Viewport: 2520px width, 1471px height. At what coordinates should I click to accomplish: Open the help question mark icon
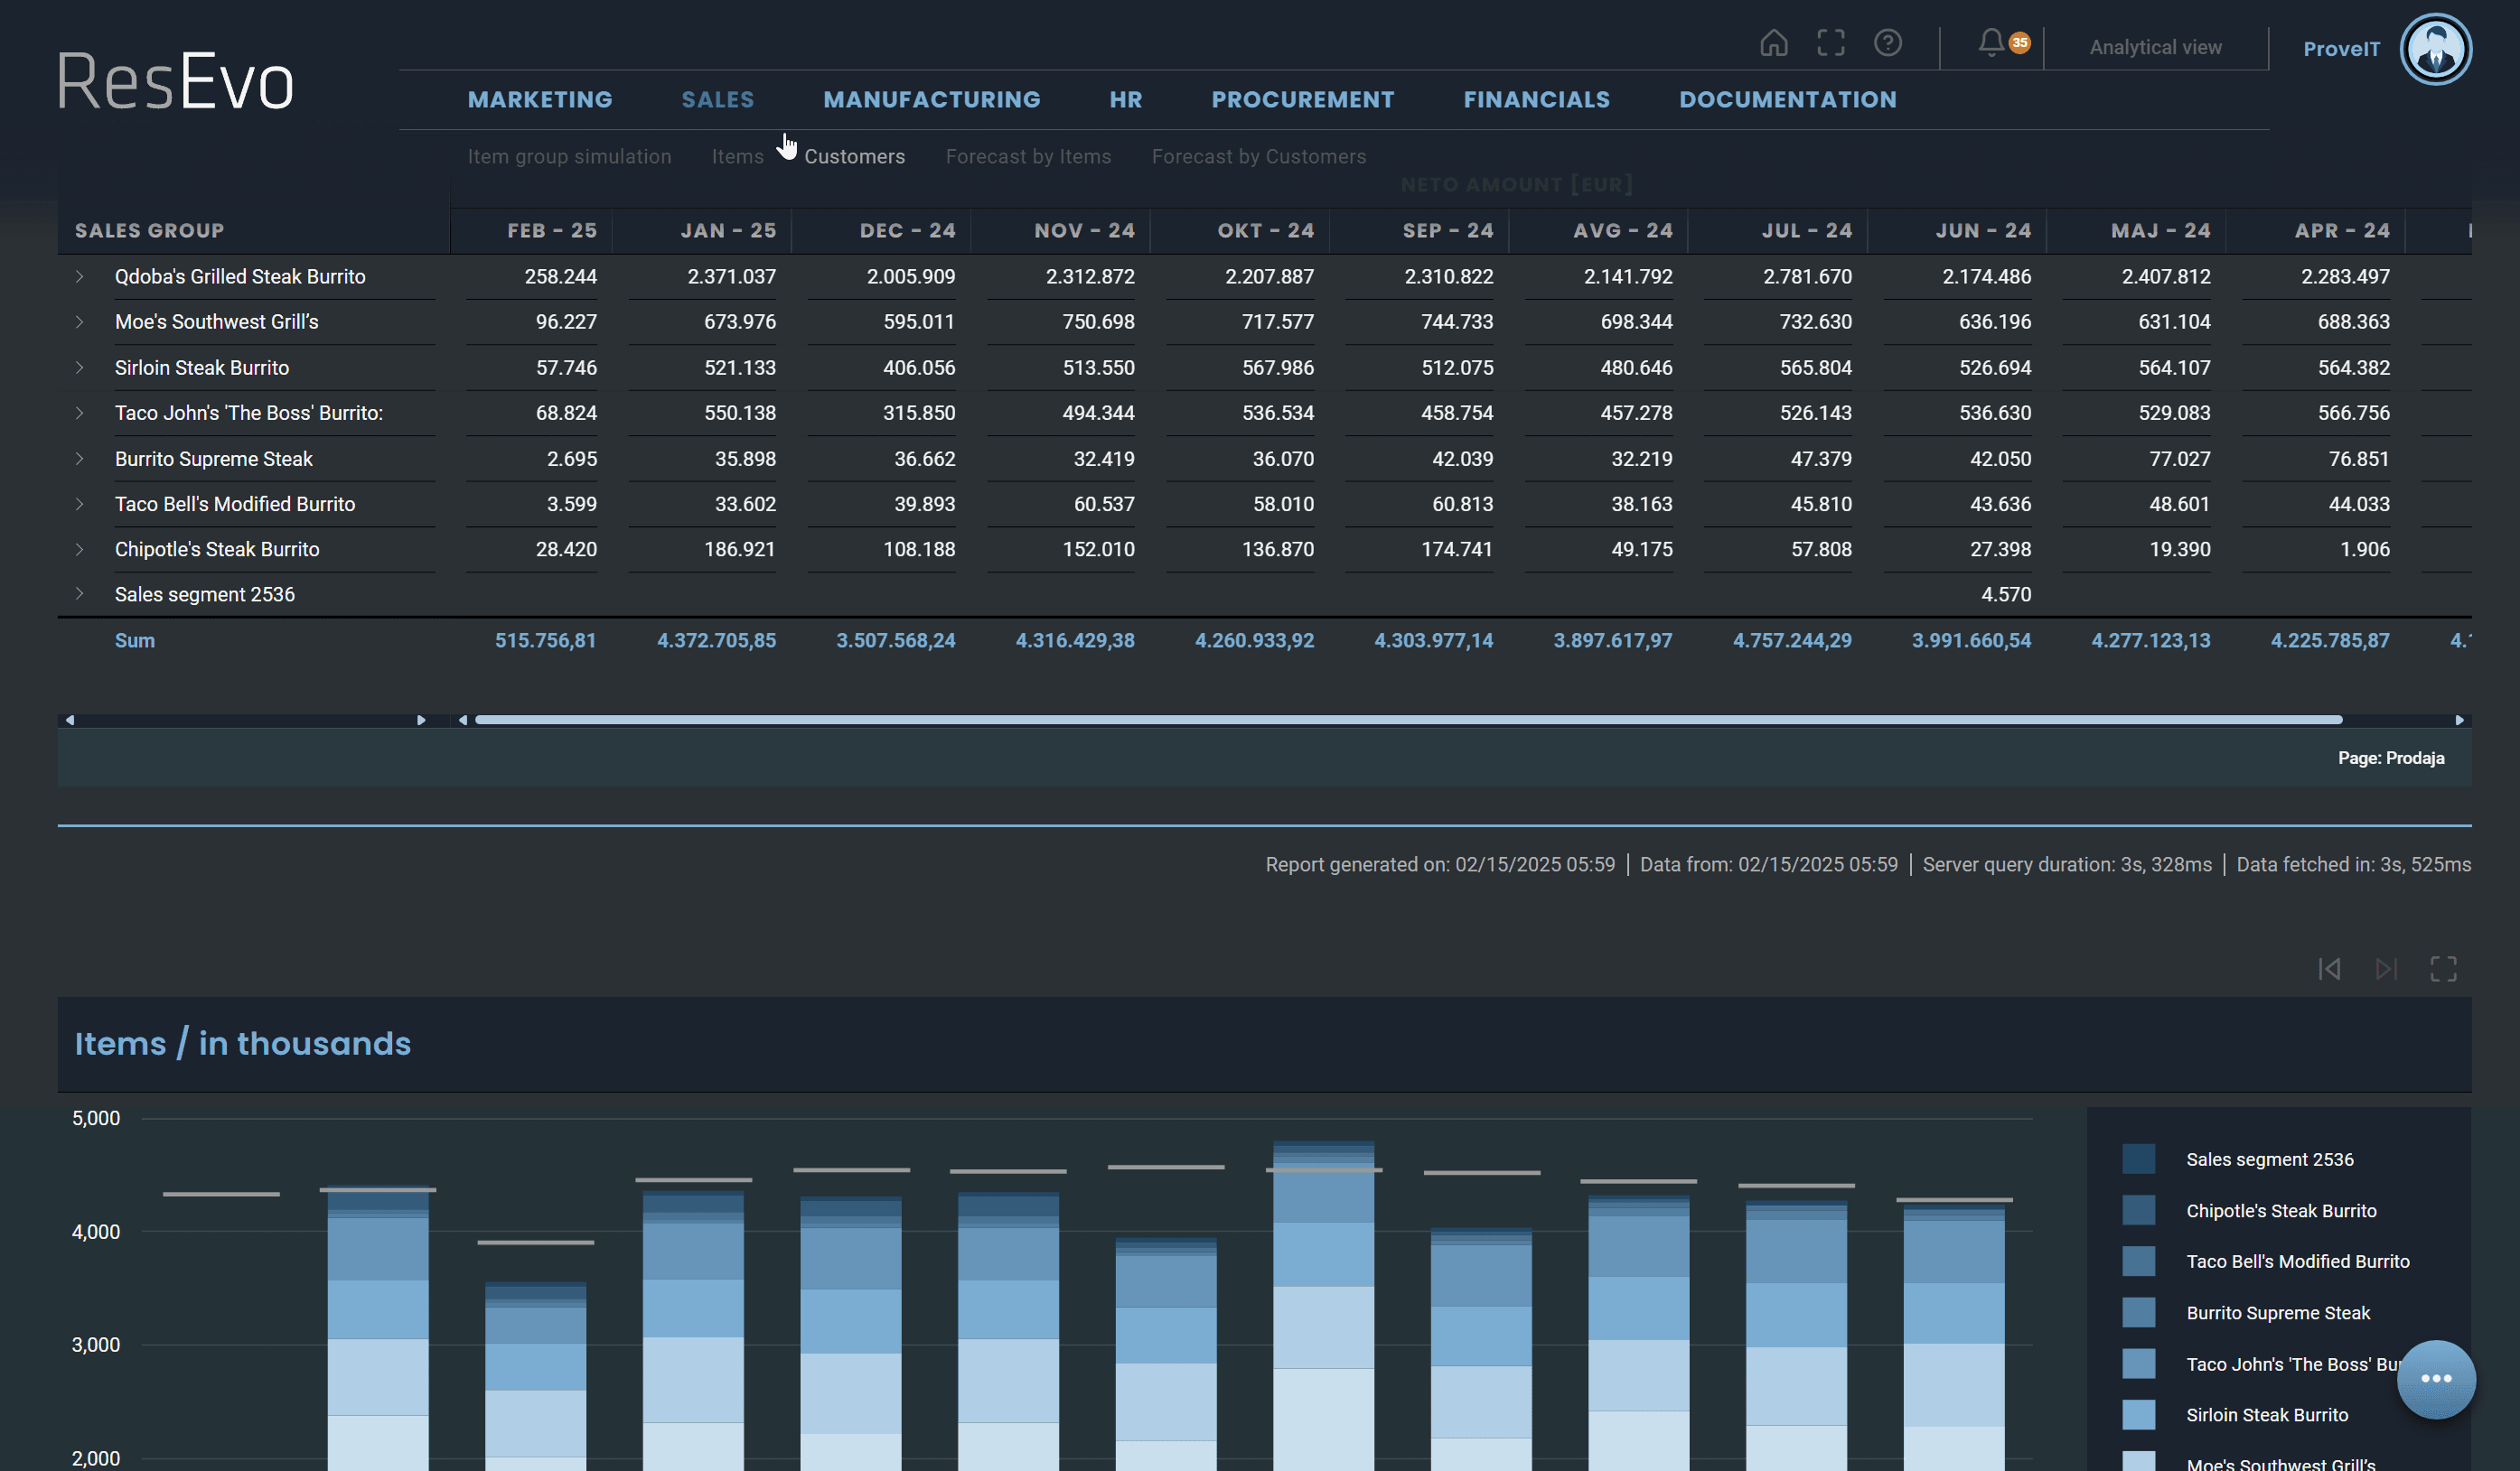[1887, 44]
